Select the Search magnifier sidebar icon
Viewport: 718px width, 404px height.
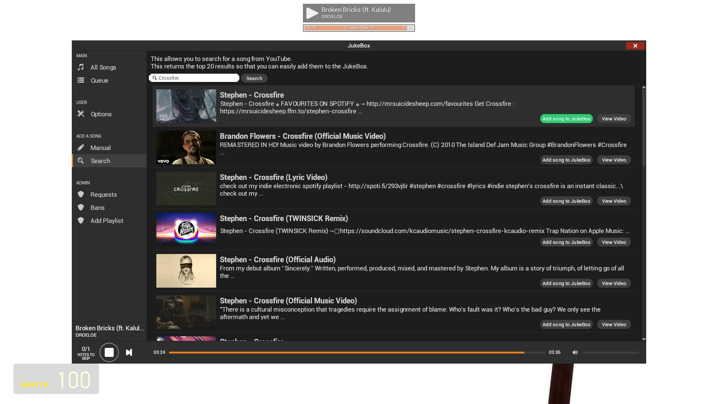pos(80,160)
